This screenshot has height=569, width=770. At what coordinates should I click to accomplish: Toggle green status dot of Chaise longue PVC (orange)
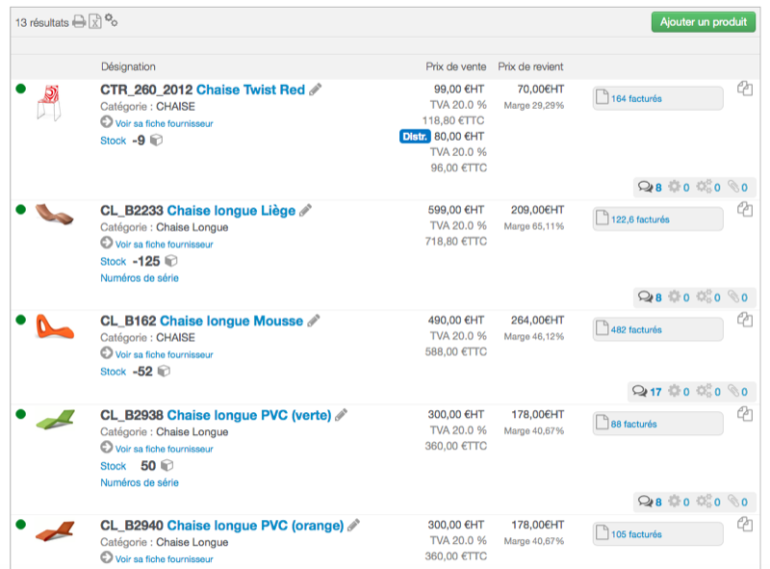pos(20,525)
